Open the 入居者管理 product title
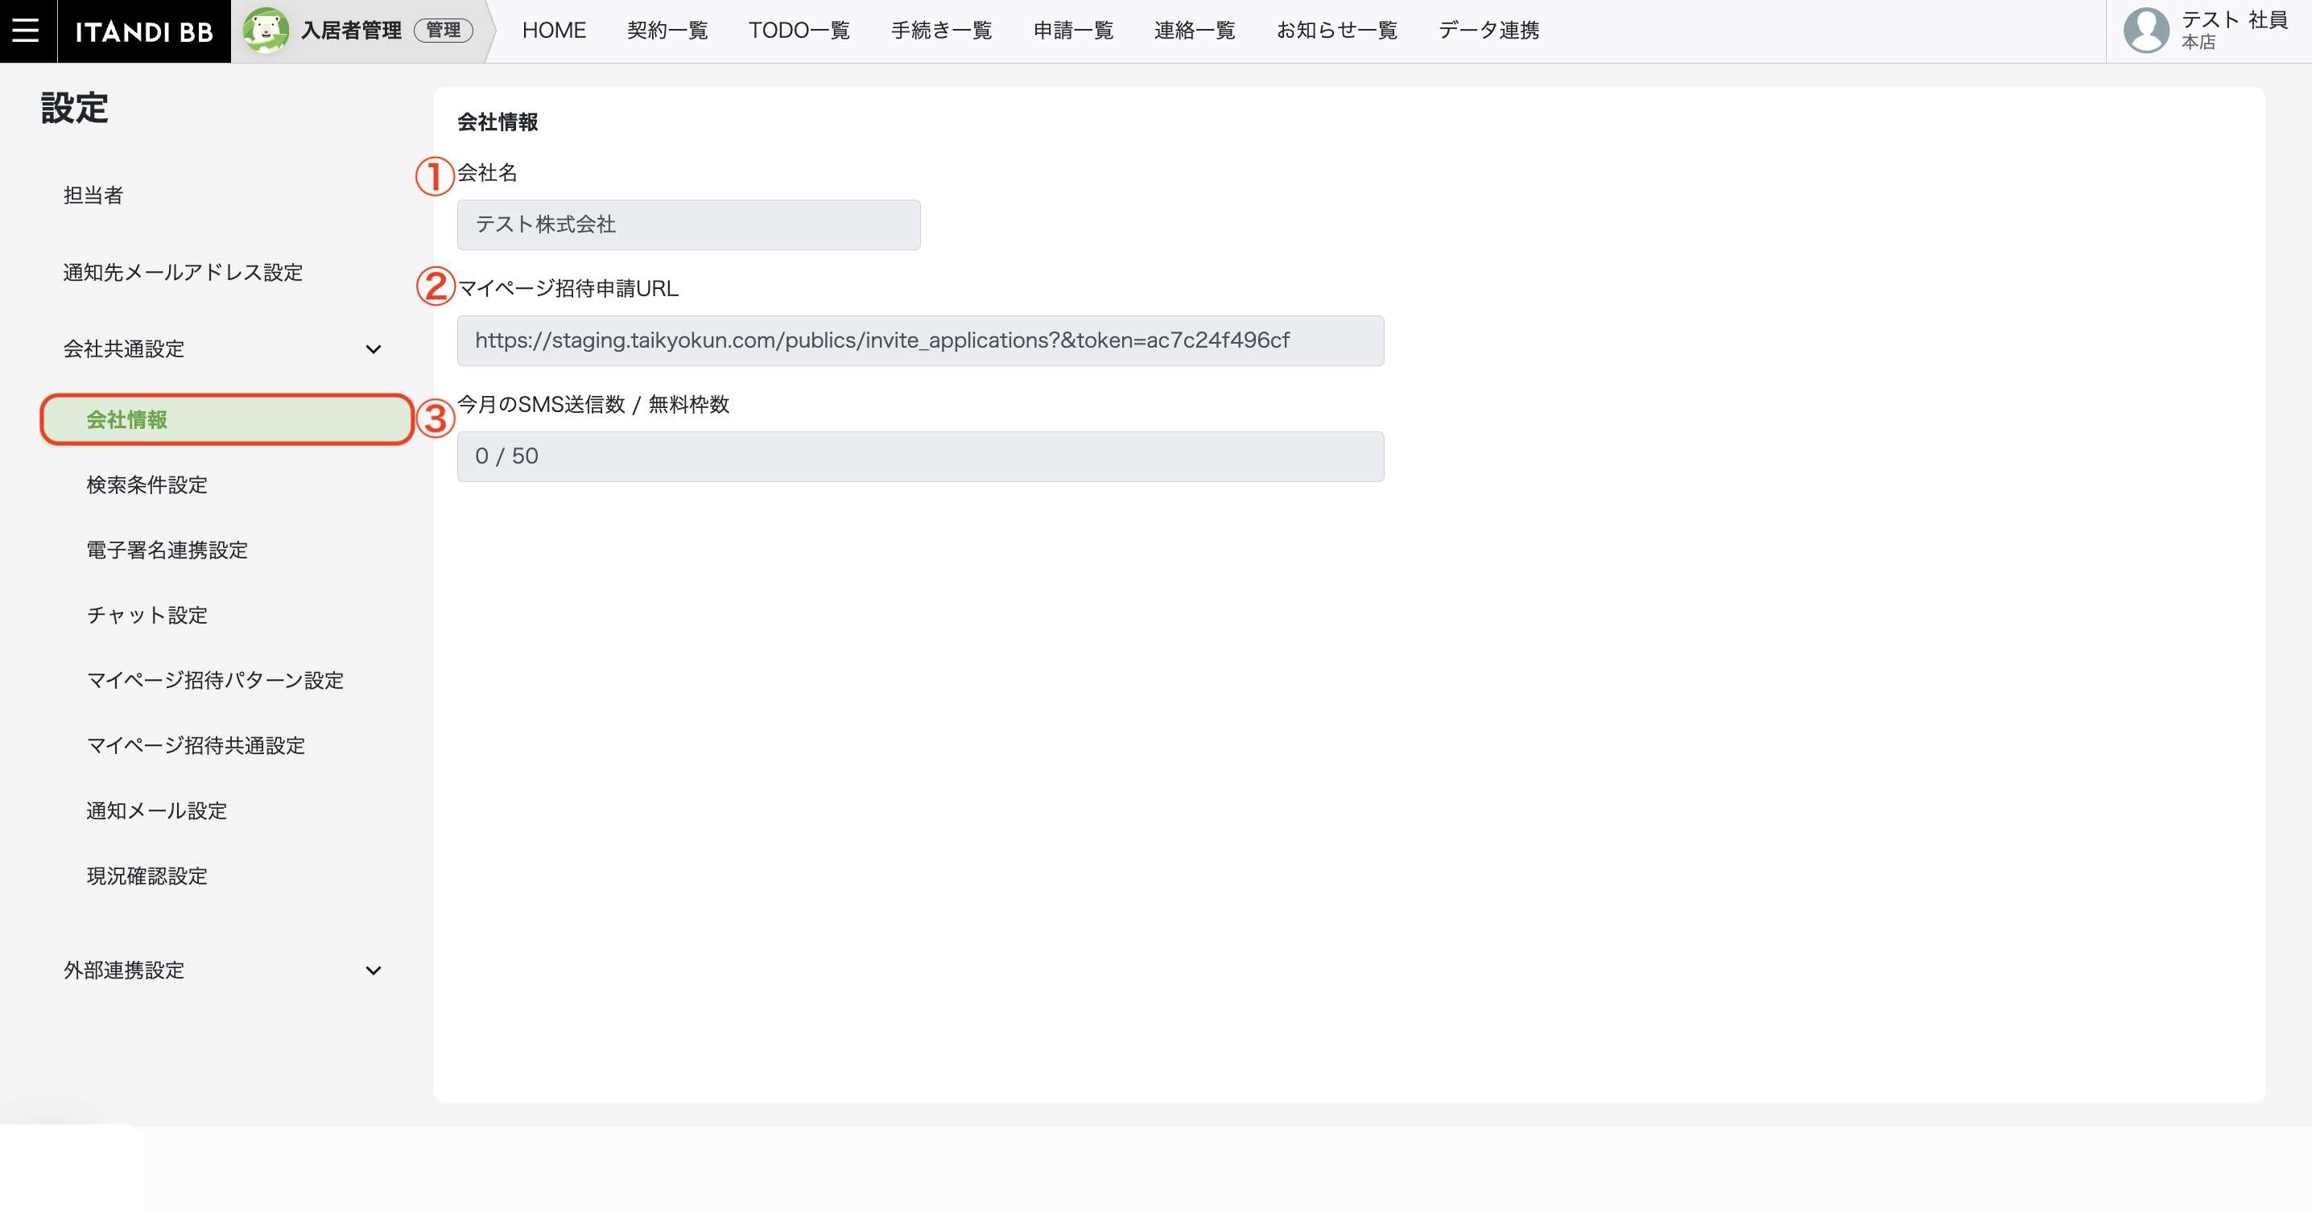This screenshot has width=2312, height=1212. (x=351, y=31)
